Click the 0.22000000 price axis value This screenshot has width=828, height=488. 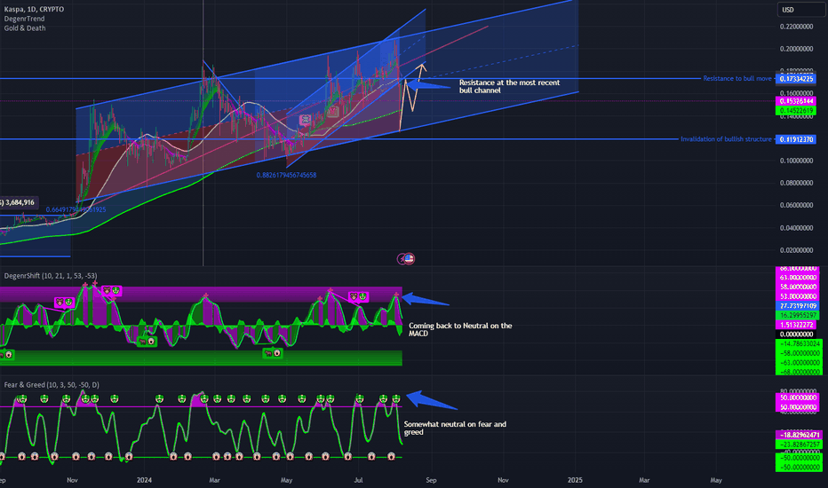pyautogui.click(x=796, y=27)
